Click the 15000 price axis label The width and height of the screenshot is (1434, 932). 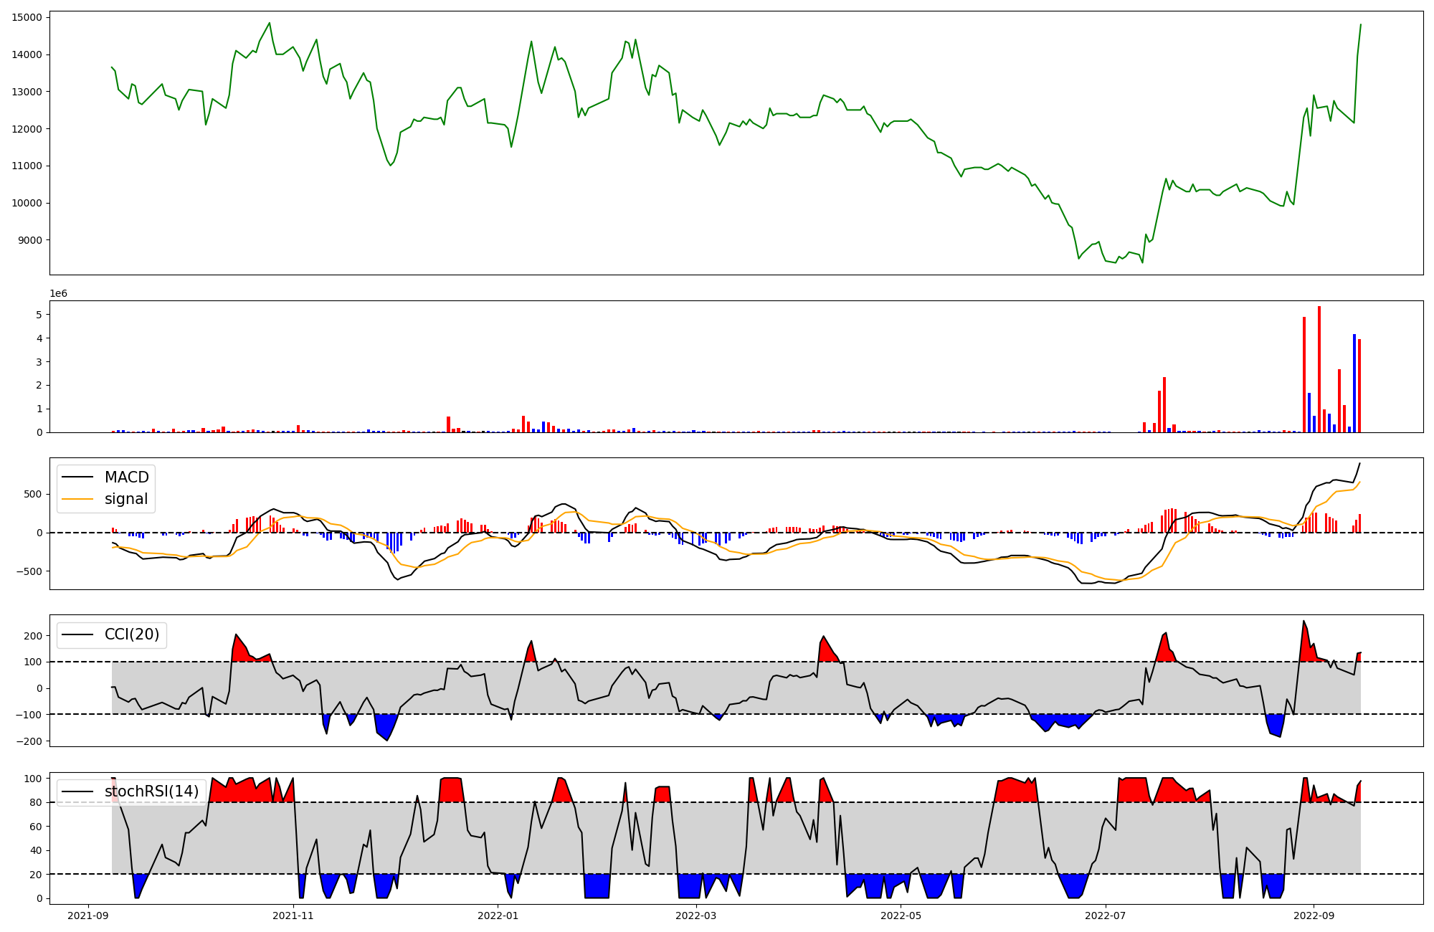pyautogui.click(x=27, y=17)
